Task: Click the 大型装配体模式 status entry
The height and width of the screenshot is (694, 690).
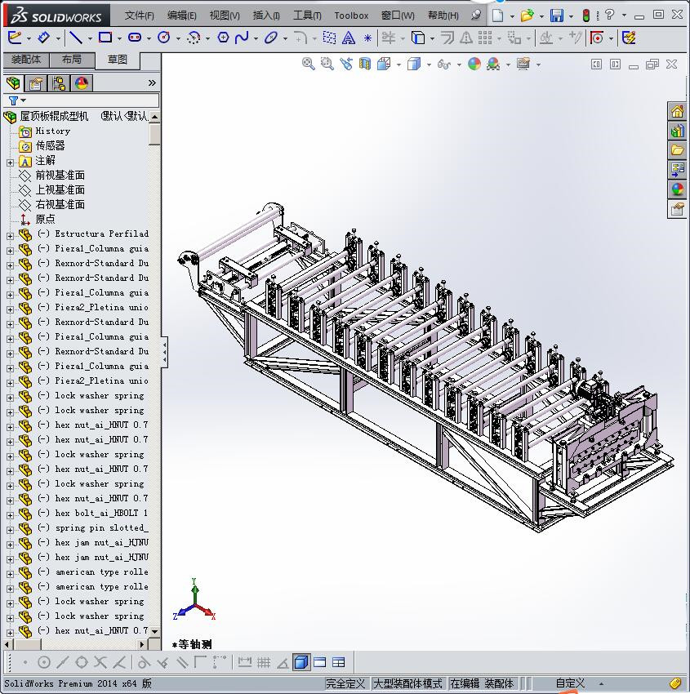Action: pyautogui.click(x=407, y=683)
